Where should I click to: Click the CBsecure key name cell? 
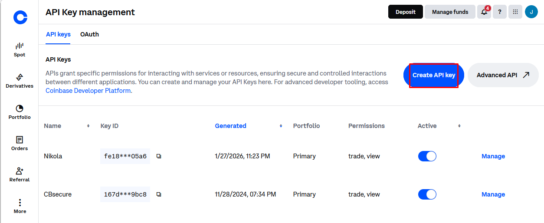58,194
